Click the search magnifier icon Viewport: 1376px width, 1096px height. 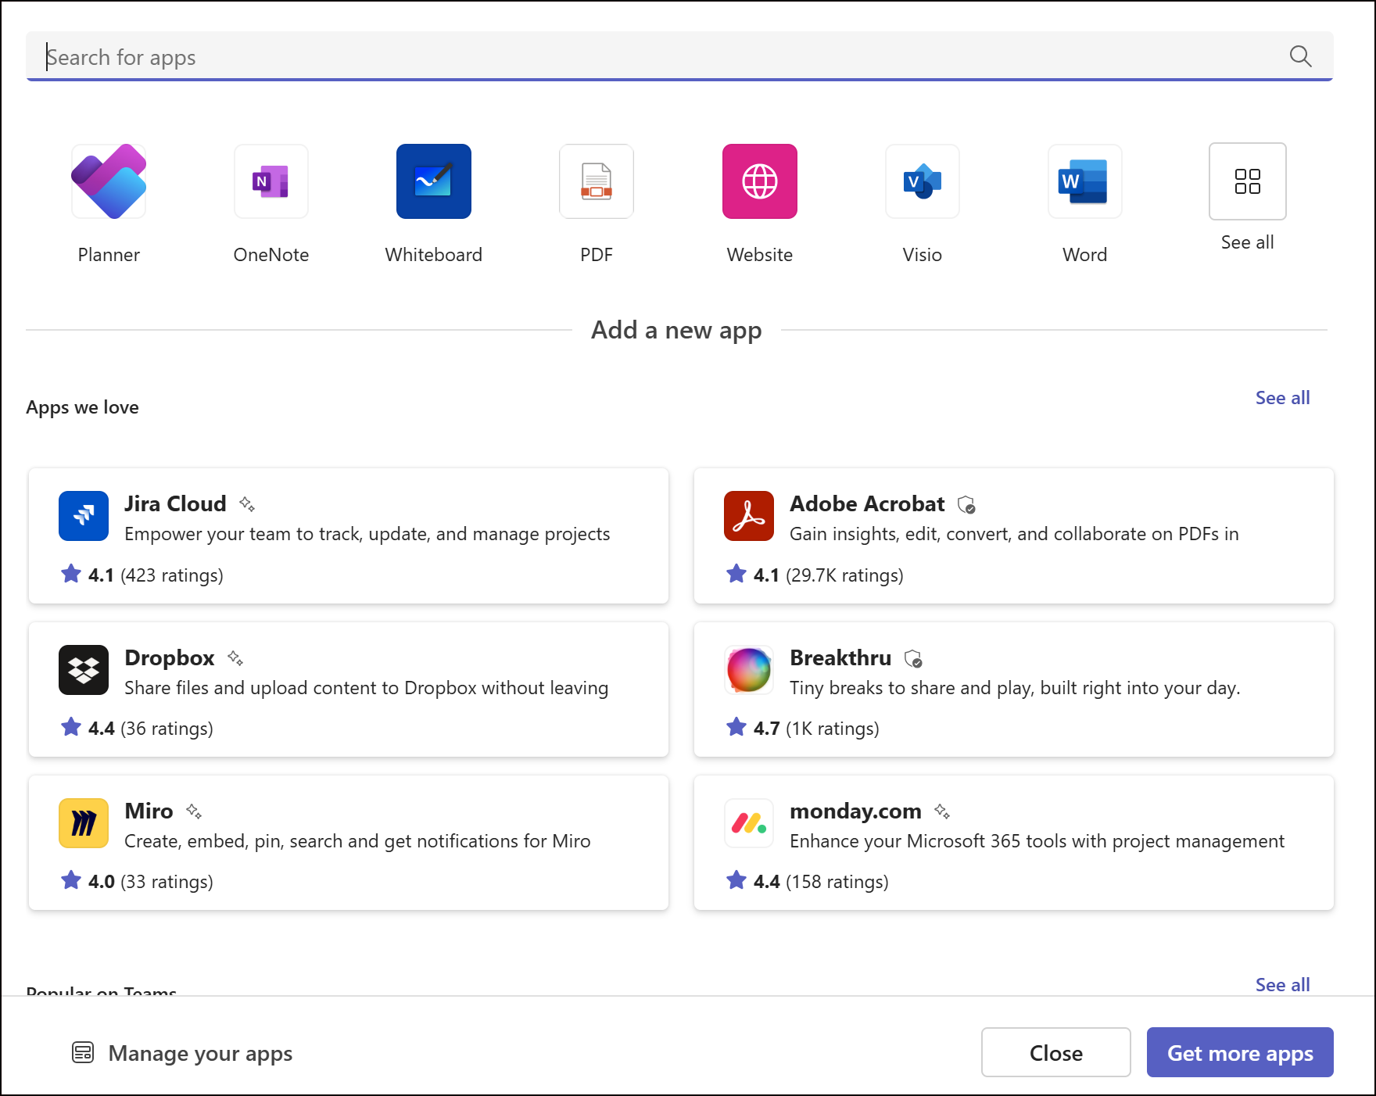1301,56
